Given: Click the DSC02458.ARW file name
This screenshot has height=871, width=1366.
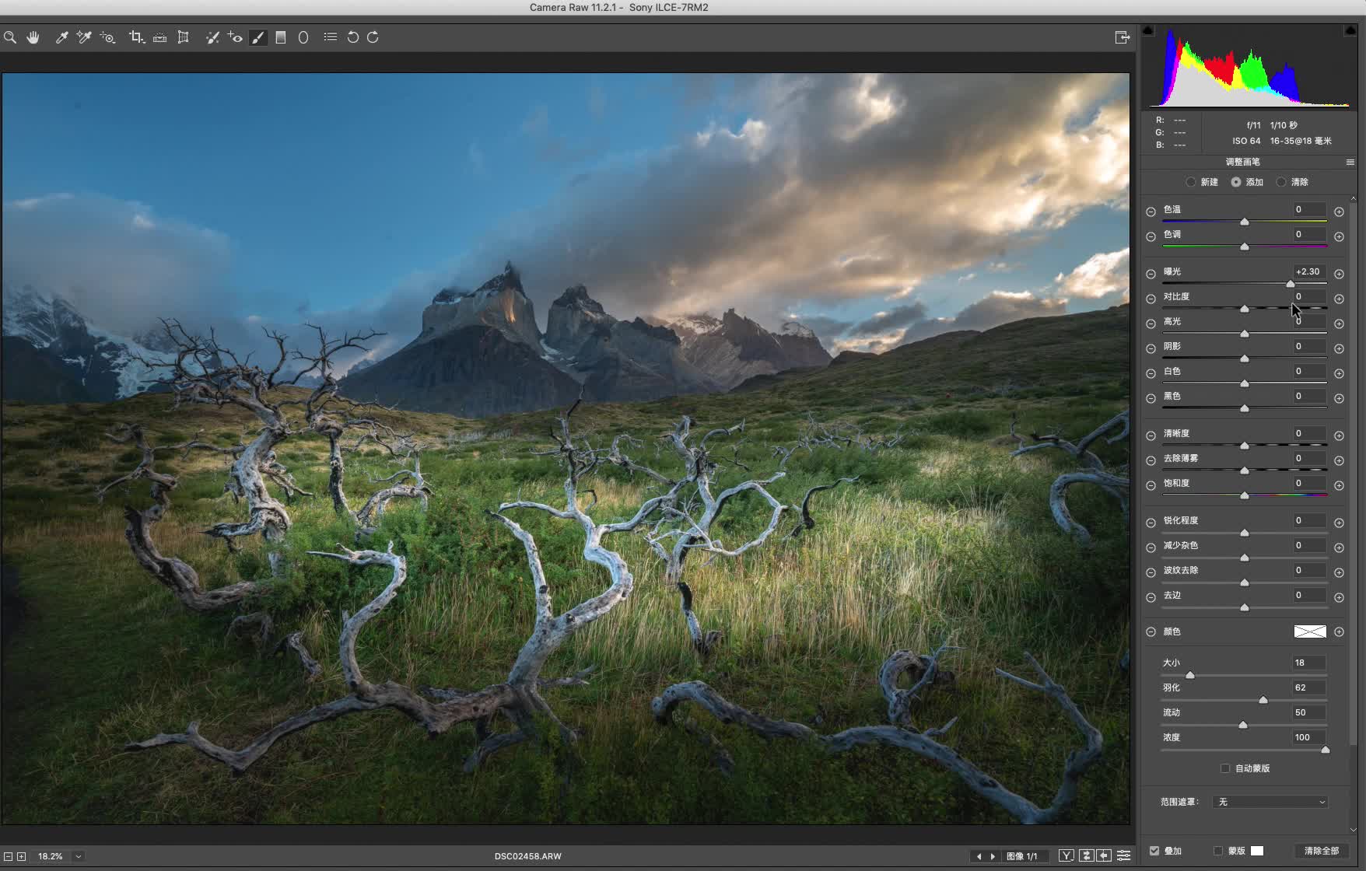Looking at the screenshot, I should [528, 856].
